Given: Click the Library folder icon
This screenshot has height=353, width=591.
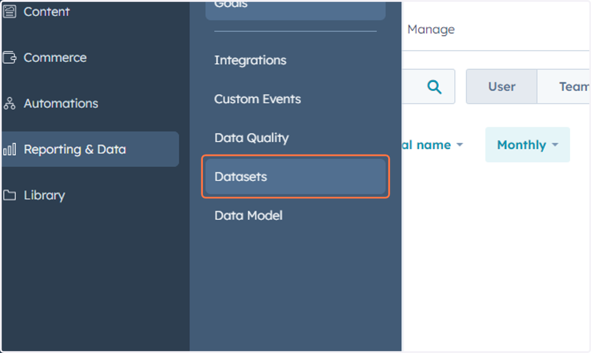Looking at the screenshot, I should point(9,195).
